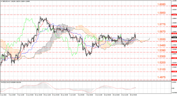Click the small triangle beside GBPUSD,H4 title
The image size is (177, 96).
coord(1,2)
